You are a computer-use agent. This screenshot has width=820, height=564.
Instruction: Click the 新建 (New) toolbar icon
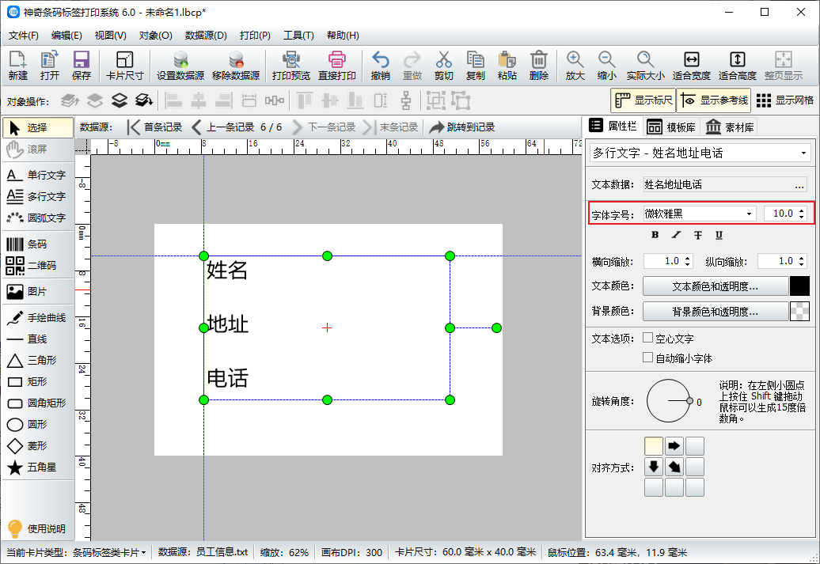pyautogui.click(x=17, y=66)
